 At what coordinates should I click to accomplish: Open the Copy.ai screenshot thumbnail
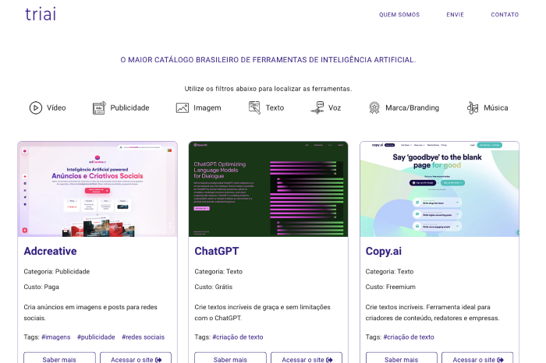pos(439,189)
